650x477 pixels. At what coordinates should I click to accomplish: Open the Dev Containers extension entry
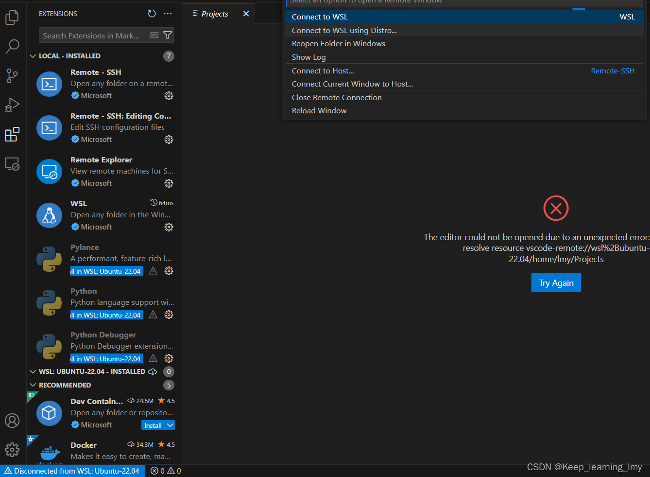point(104,413)
